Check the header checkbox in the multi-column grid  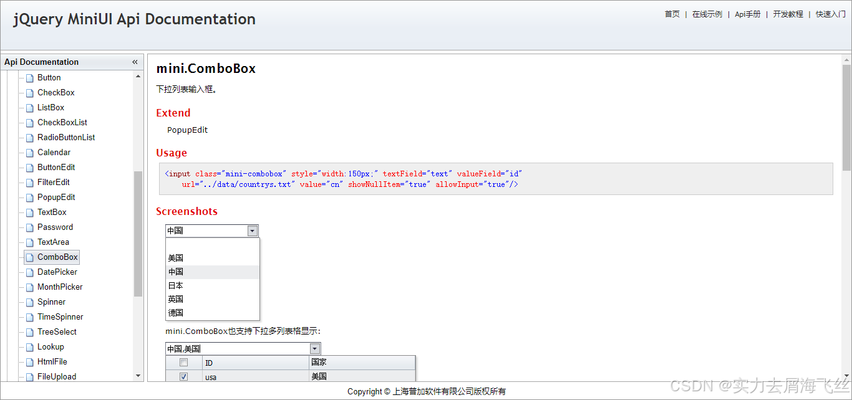click(183, 362)
